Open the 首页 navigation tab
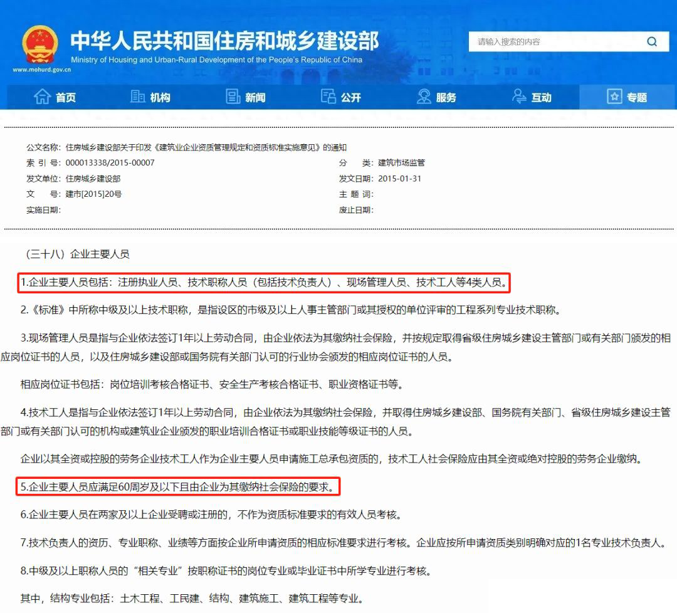 coord(65,98)
